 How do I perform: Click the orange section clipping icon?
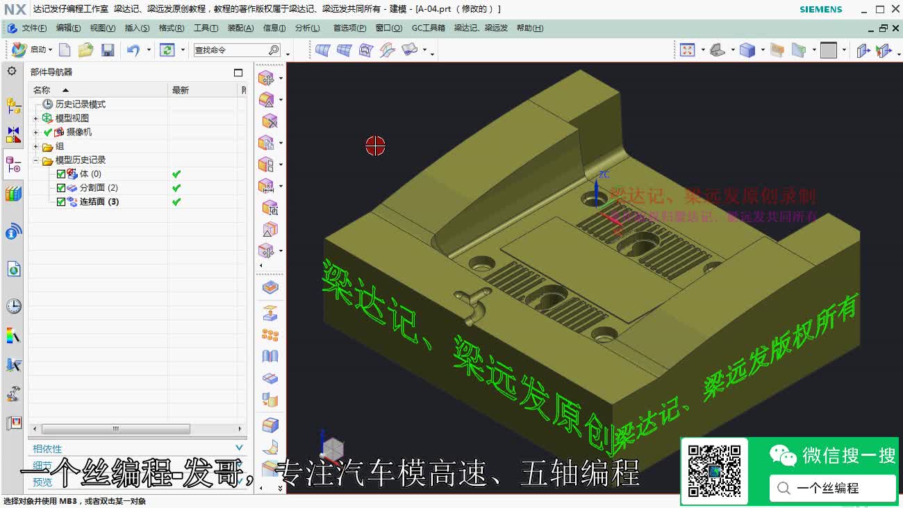pyautogui.click(x=777, y=50)
